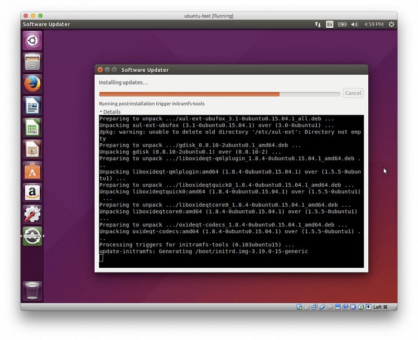Click the Left ⌘ host key indicator
The height and width of the screenshot is (340, 418).
pos(380,307)
